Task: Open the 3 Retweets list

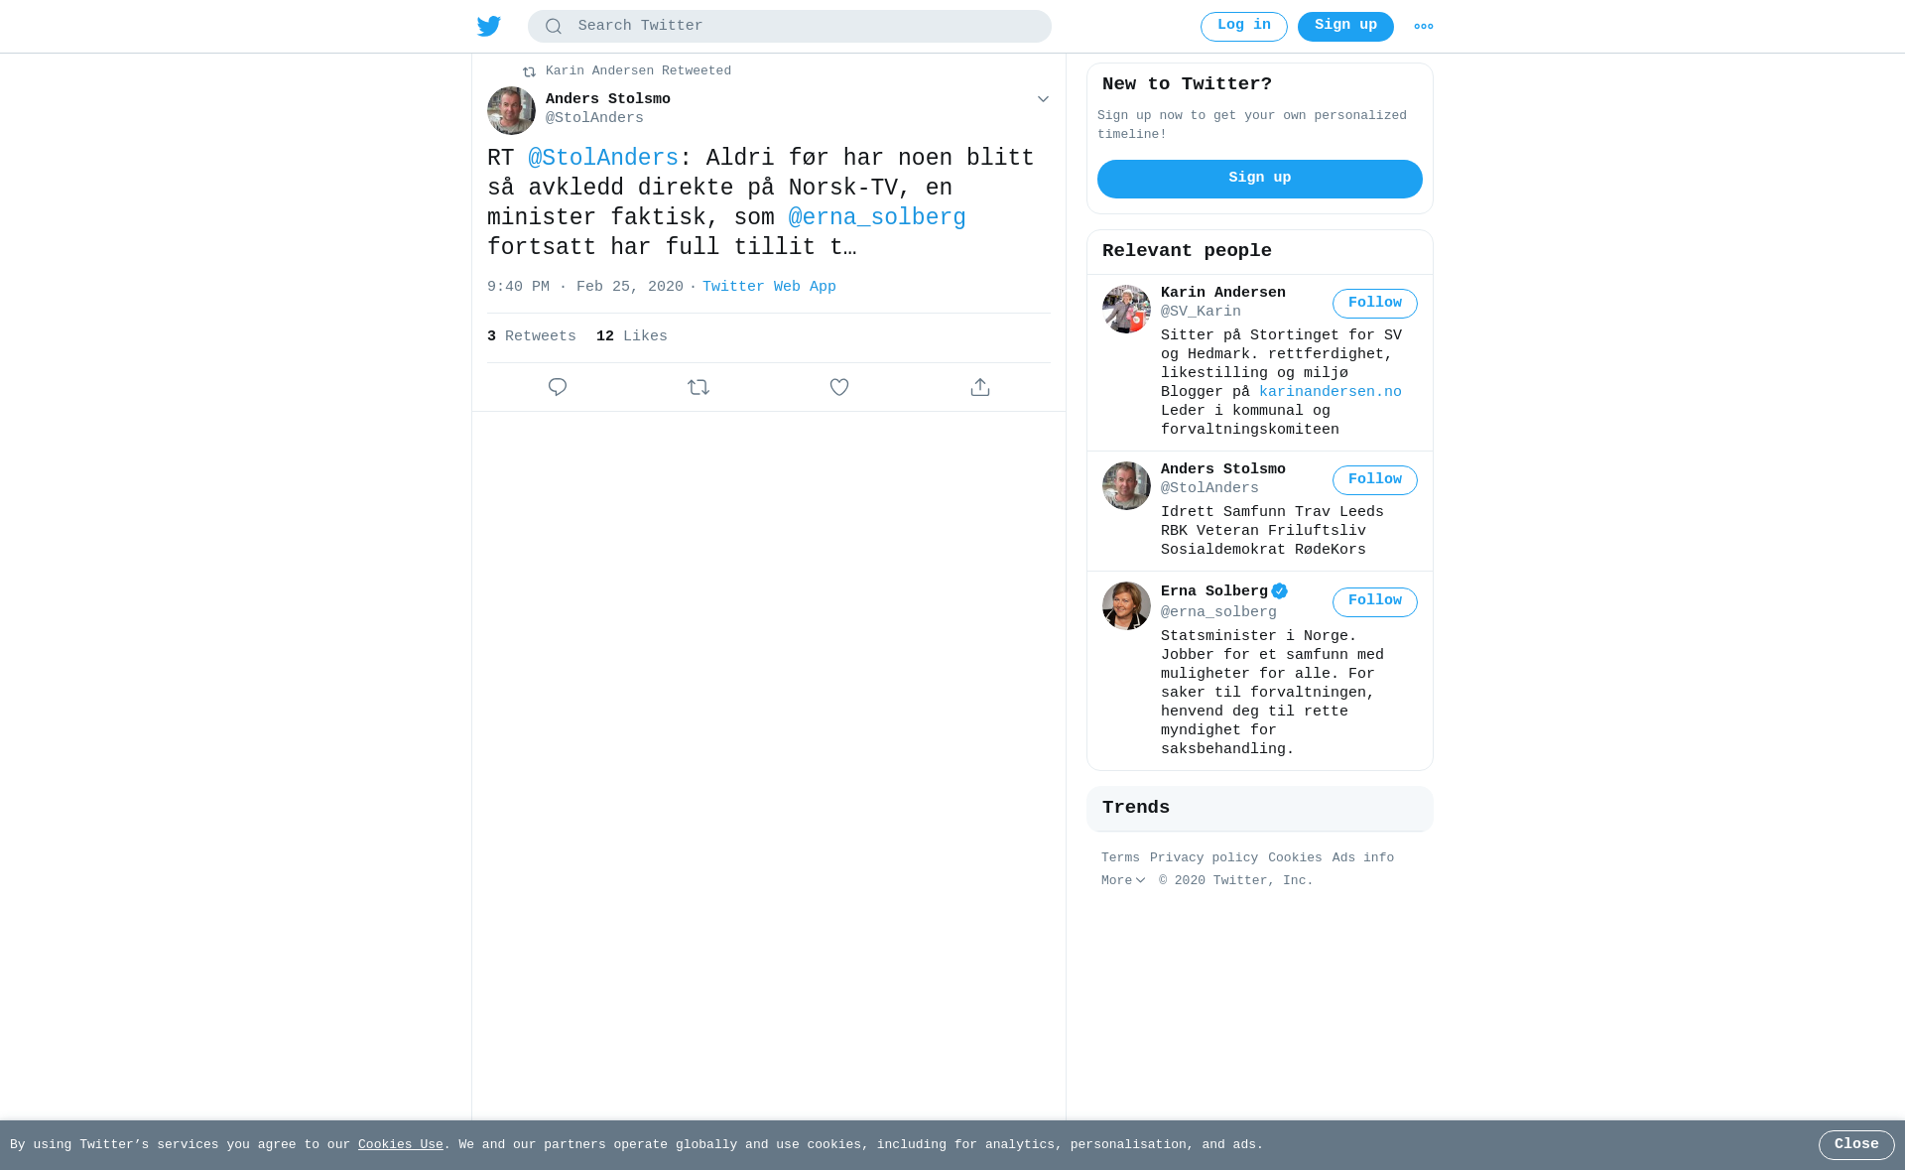Action: [531, 337]
